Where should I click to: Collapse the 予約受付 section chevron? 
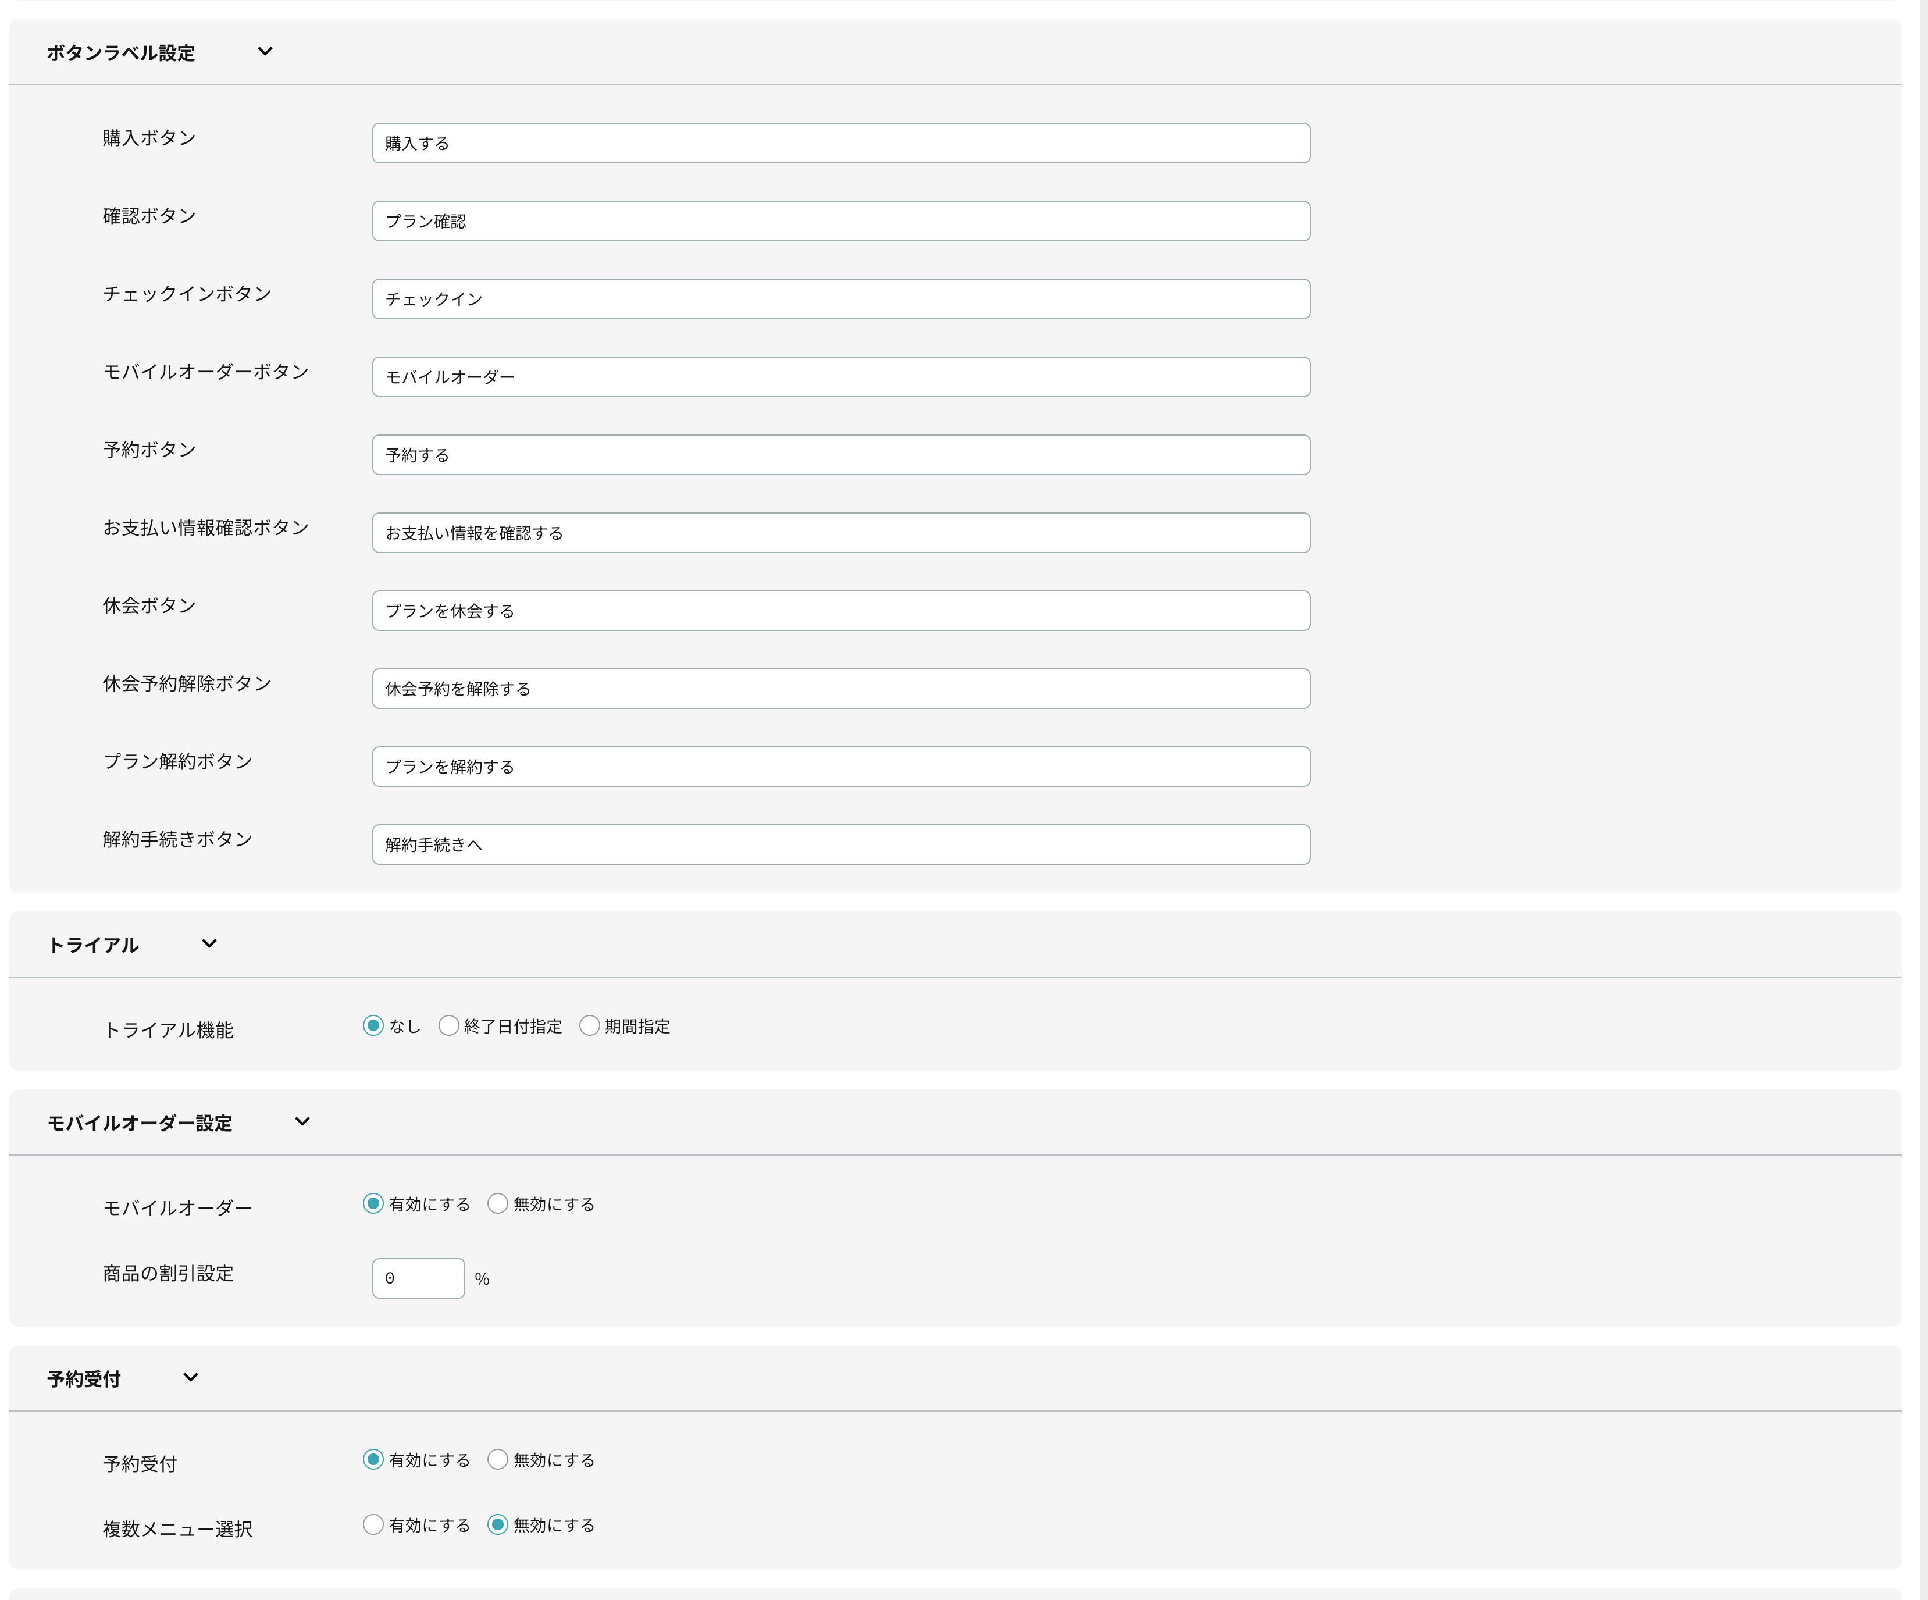(x=191, y=1378)
